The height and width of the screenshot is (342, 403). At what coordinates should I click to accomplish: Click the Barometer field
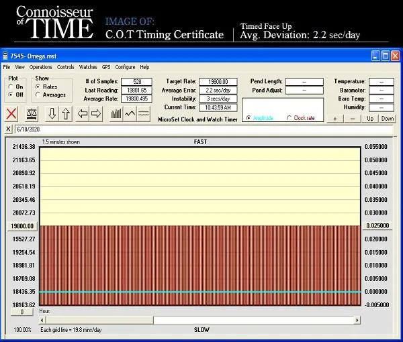click(382, 91)
